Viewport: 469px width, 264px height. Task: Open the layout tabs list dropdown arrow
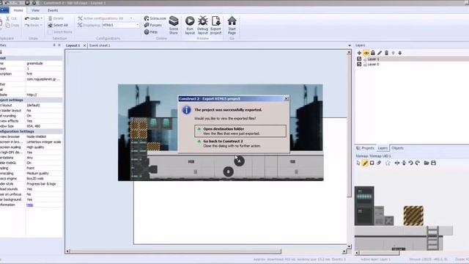[x=350, y=45]
